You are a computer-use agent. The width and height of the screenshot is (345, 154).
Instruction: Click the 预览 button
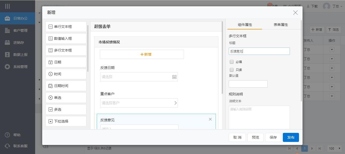[255, 137]
